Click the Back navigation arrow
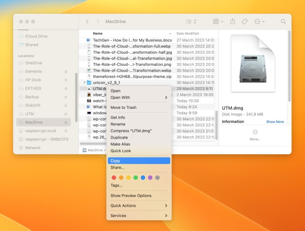The image size is (305, 231). 87,21
